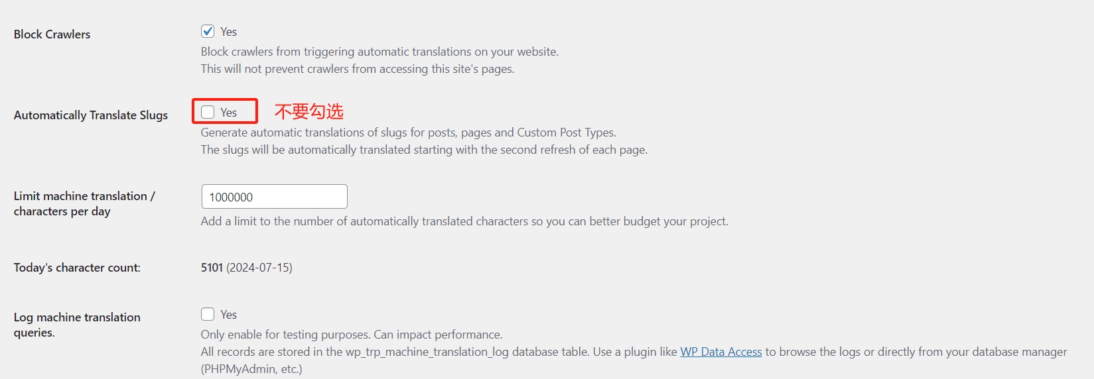Screen dimensions: 1094x379
Task: Tick the Log machine translation queries checkbox
Action: click(208, 314)
